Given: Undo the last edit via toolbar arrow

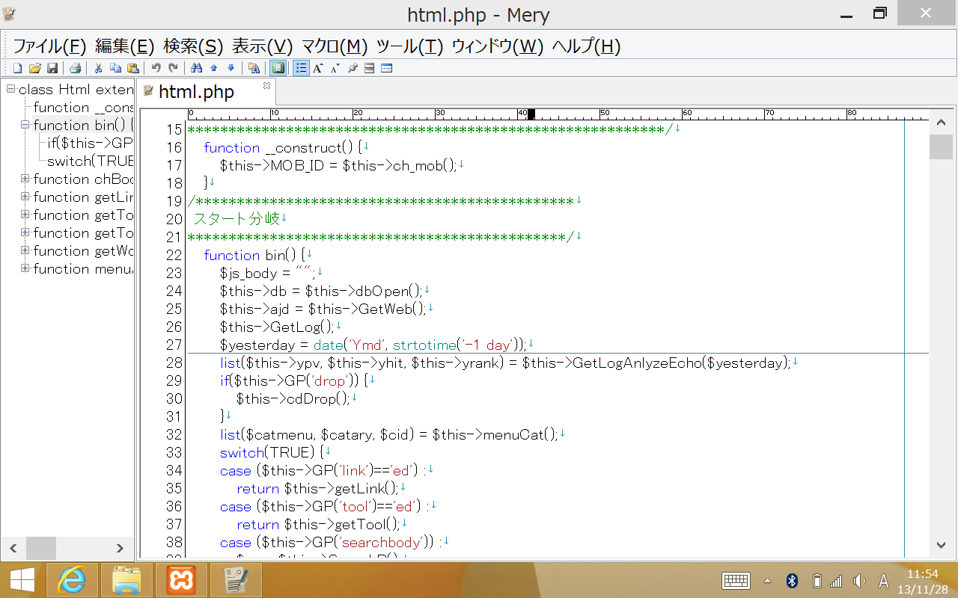Looking at the screenshot, I should 156,68.
